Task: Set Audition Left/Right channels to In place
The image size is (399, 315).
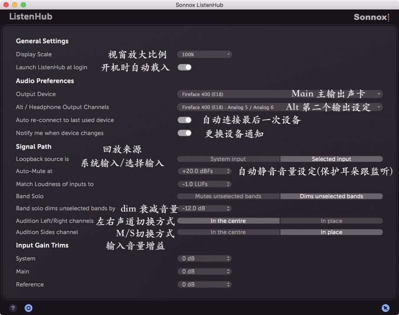Action: point(331,221)
